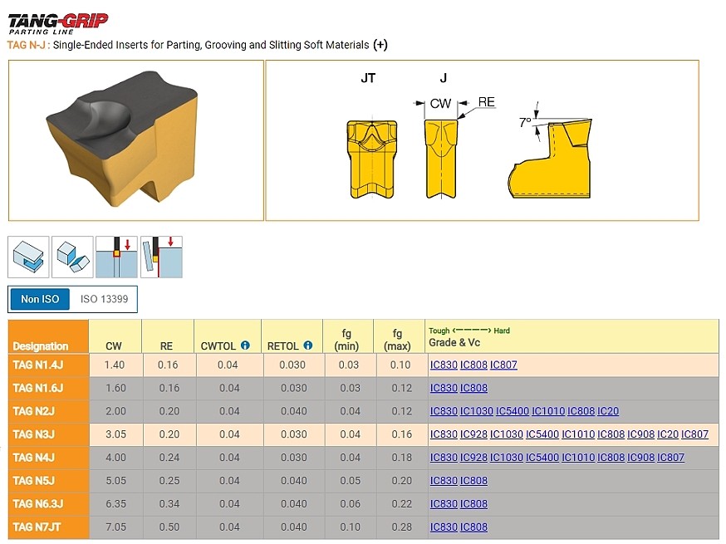
Task: Open IC1010 grade for TAG N2J
Action: [548, 411]
